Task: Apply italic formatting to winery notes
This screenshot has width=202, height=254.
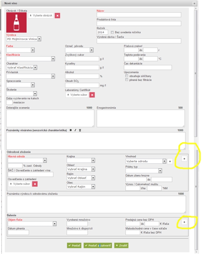Action: [75, 130]
